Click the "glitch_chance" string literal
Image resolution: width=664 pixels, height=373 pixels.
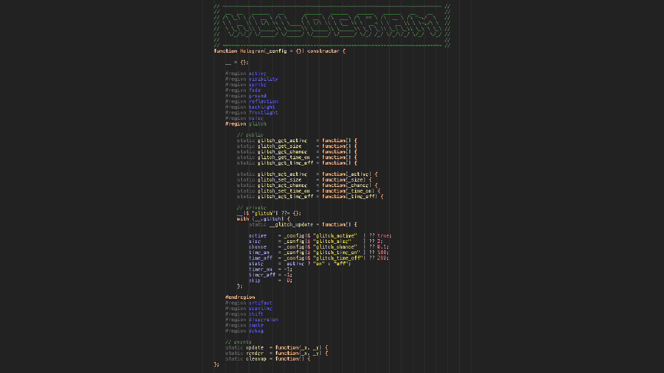click(x=335, y=247)
